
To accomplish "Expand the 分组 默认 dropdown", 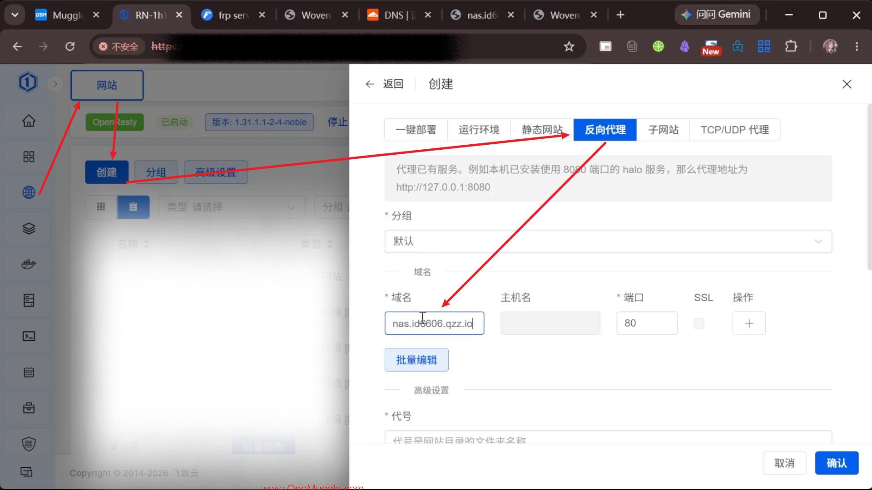I will 608,241.
